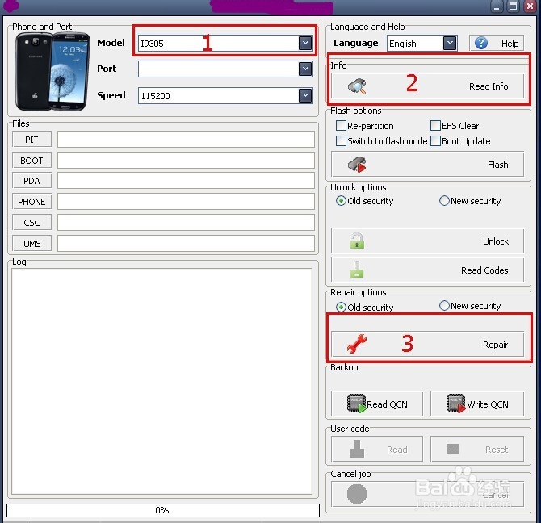Image resolution: width=541 pixels, height=523 pixels.
Task: Click the CSC file path field
Action: tap(186, 223)
